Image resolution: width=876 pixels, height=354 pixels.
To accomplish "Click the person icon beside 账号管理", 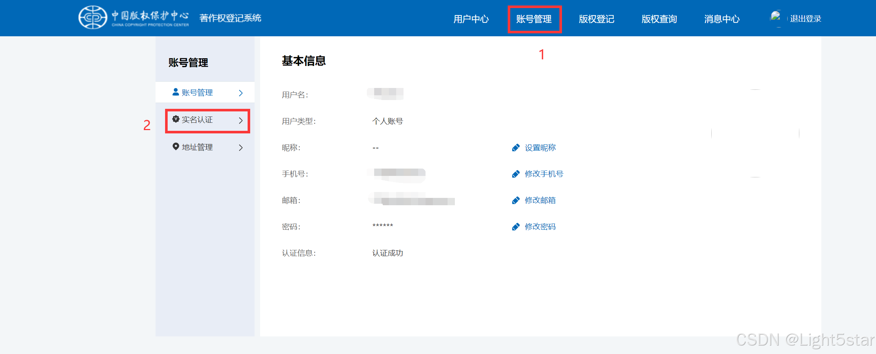I will 176,92.
